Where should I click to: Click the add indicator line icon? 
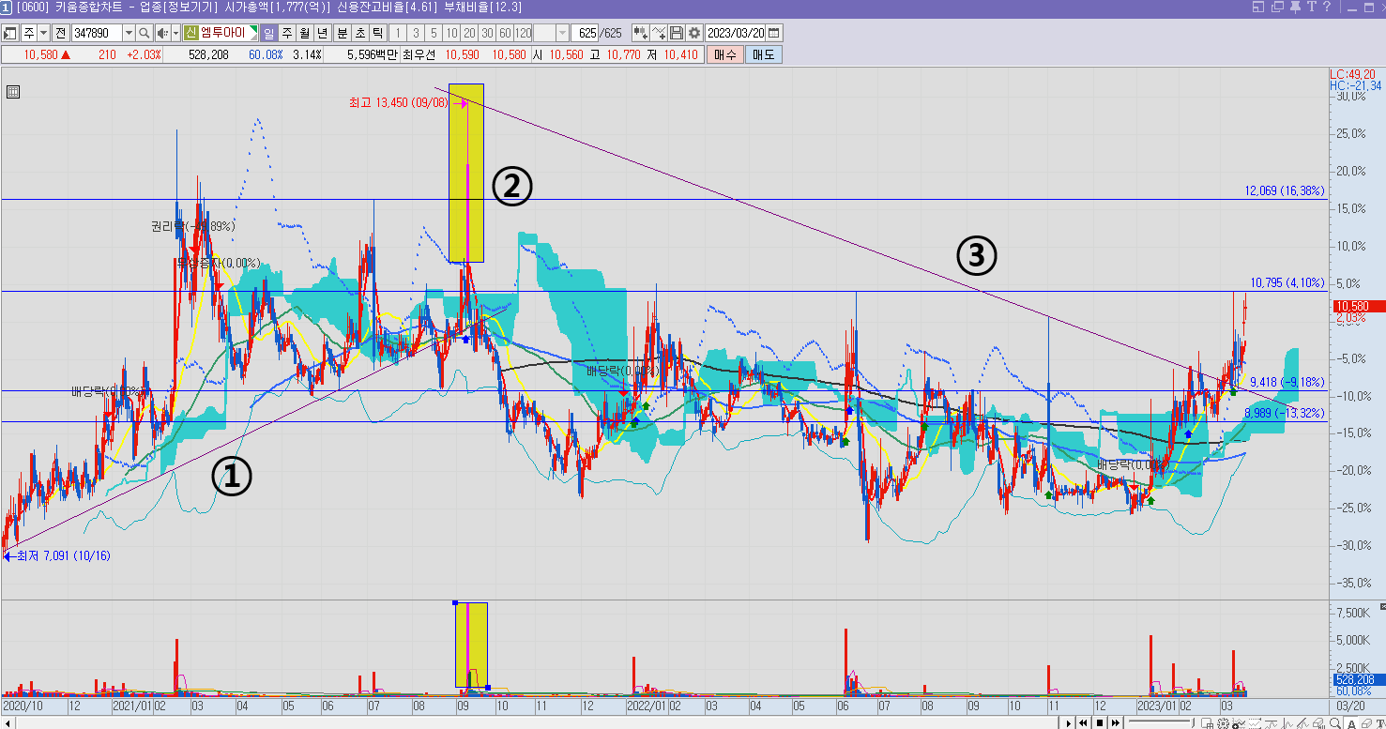(659, 33)
